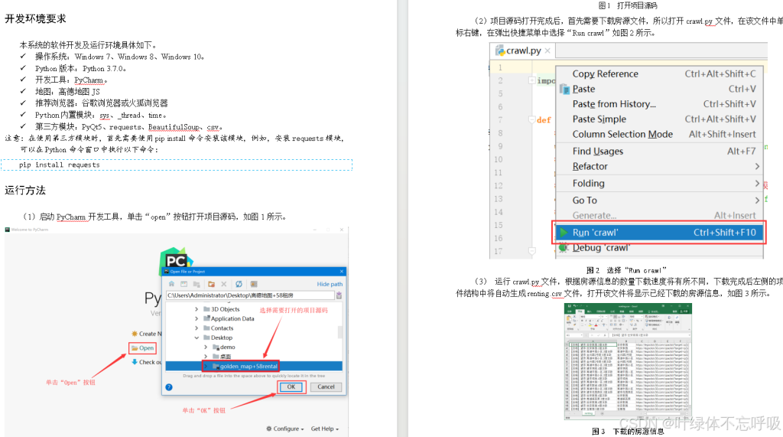Click the file tree vertical scrollbar
The image size is (783, 437).
(340, 332)
